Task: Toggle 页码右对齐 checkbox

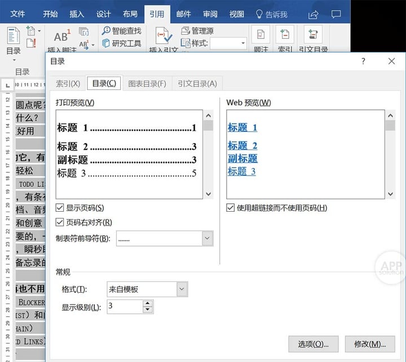Action: click(60, 222)
